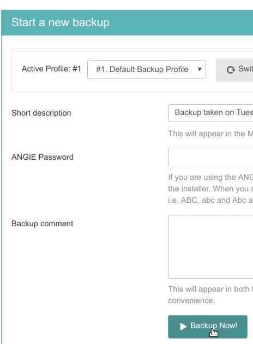Click the 'convenience.' line of help text

[191, 300]
